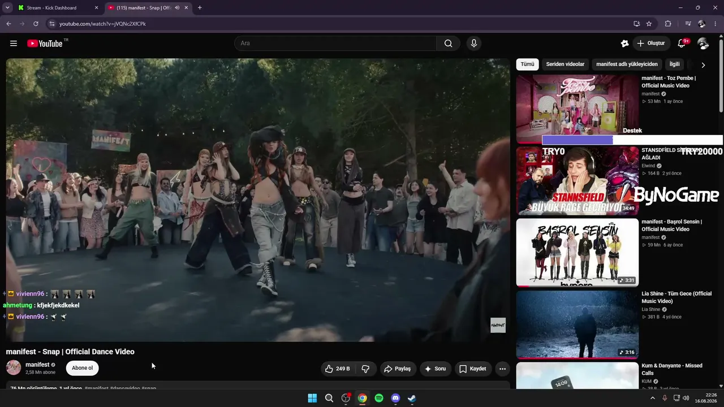Save video with Kaydet button
This screenshot has width=724, height=407.
(x=472, y=369)
